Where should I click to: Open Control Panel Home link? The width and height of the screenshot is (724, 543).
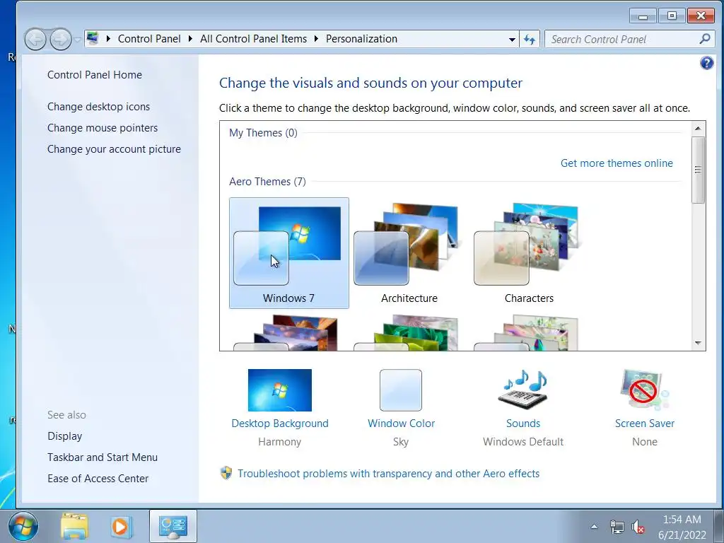pos(95,75)
